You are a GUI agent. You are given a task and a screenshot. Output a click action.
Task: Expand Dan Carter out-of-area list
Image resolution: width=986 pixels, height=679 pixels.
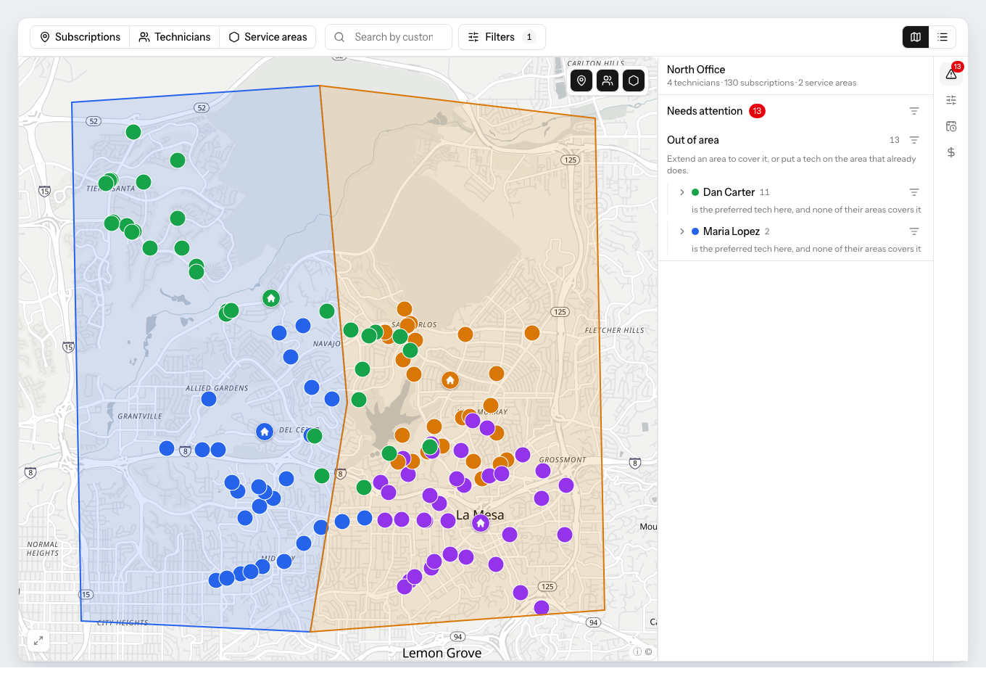[x=682, y=192]
